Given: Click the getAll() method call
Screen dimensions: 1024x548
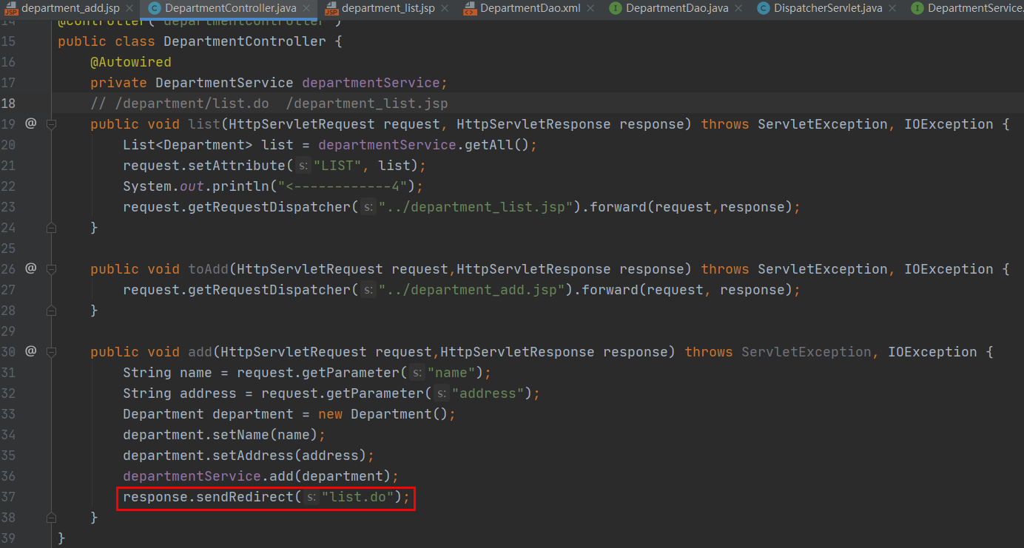Looking at the screenshot, I should 496,145.
